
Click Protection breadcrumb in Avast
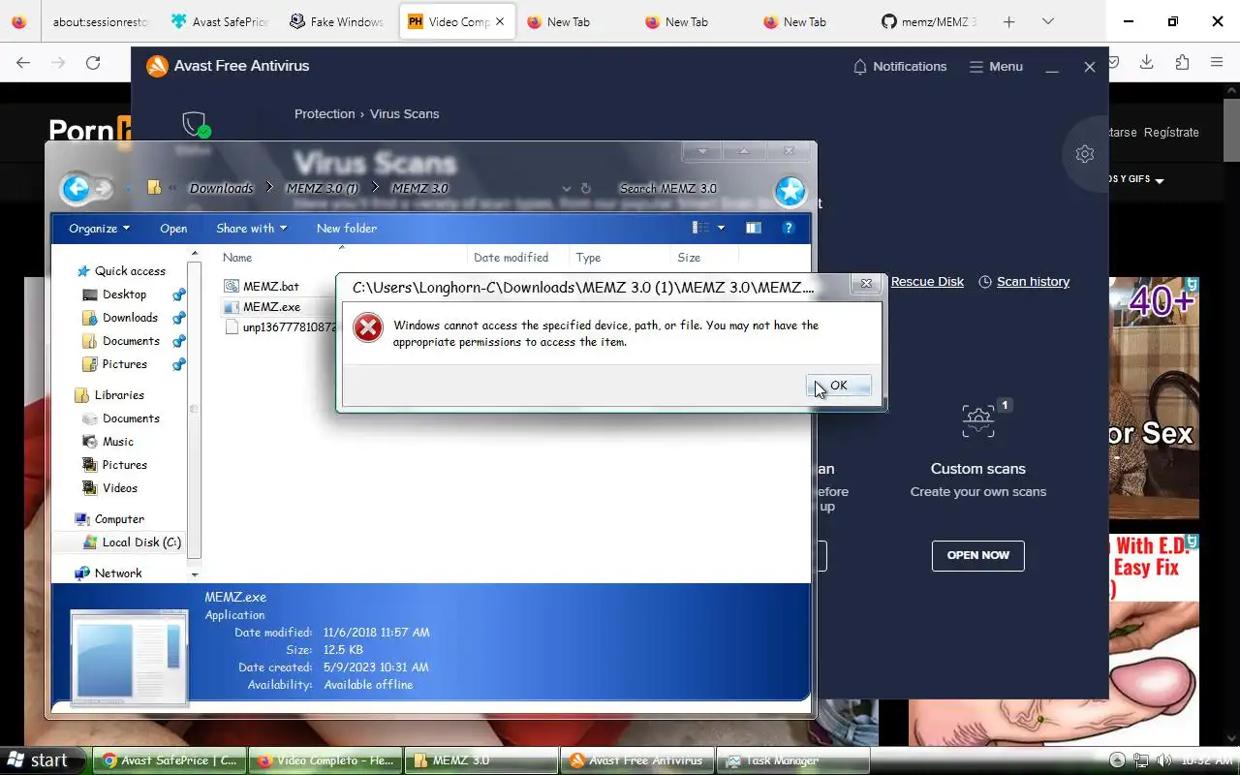click(325, 114)
